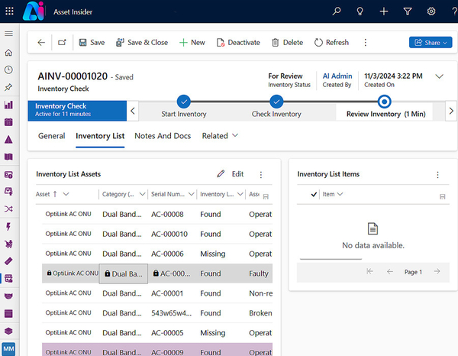
Task: Open the warning triangle sidebar icon
Action: (8, 139)
